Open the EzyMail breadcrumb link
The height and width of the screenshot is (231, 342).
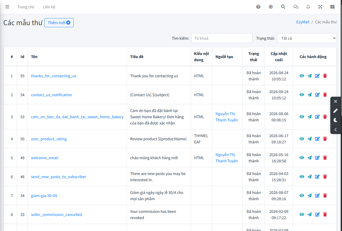(303, 22)
